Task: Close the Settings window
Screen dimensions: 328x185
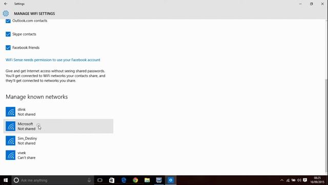Action: (322, 4)
